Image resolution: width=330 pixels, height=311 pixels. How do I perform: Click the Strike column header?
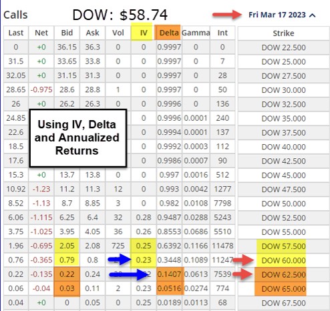point(283,33)
